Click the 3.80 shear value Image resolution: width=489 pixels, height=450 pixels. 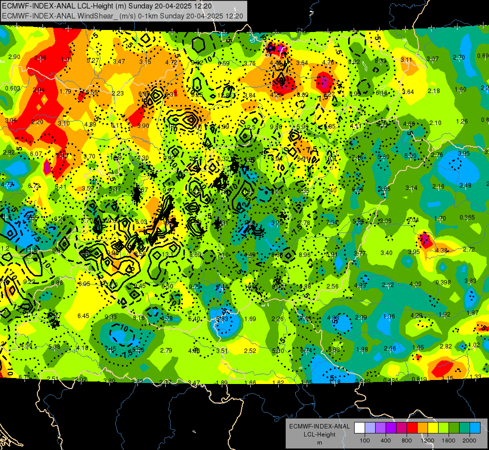pos(109,380)
